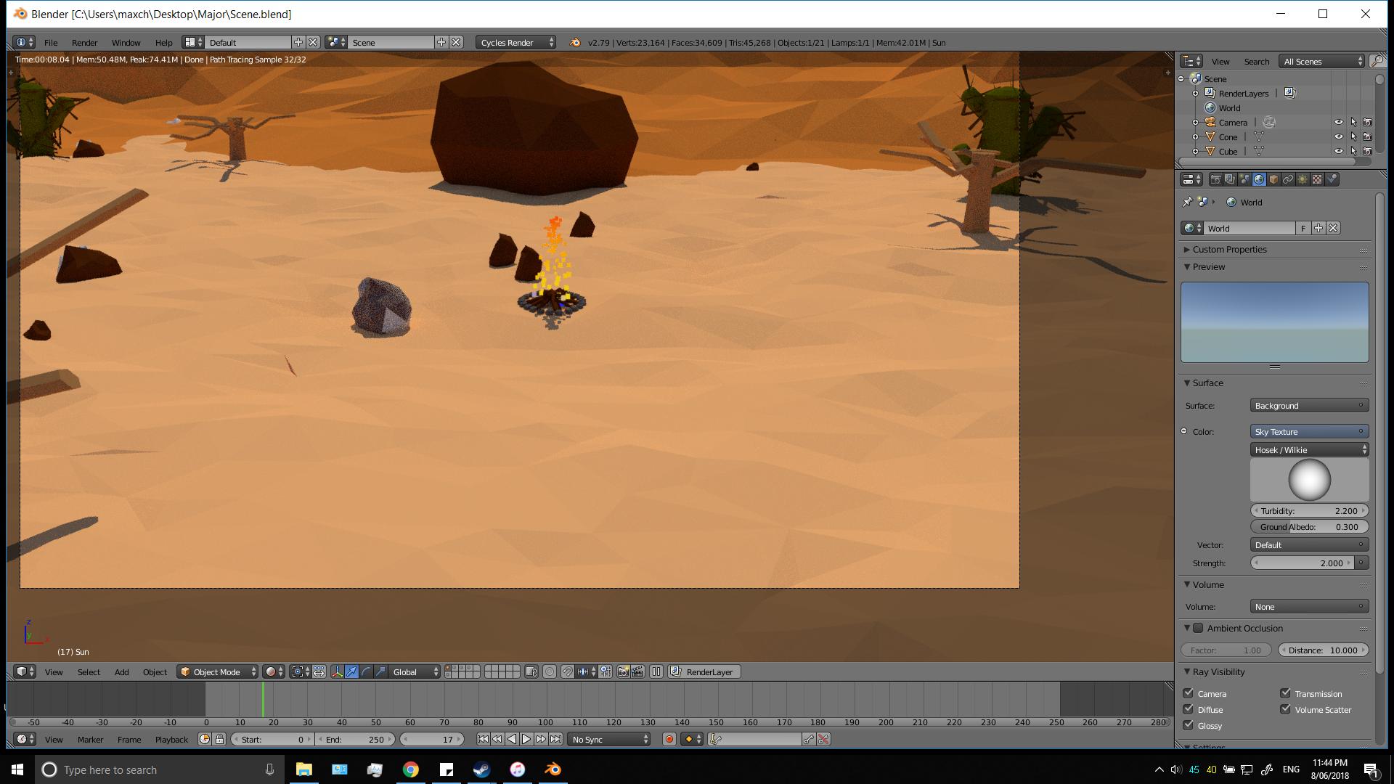The height and width of the screenshot is (784, 1394).
Task: Jump to the last frame of timeline
Action: point(555,739)
